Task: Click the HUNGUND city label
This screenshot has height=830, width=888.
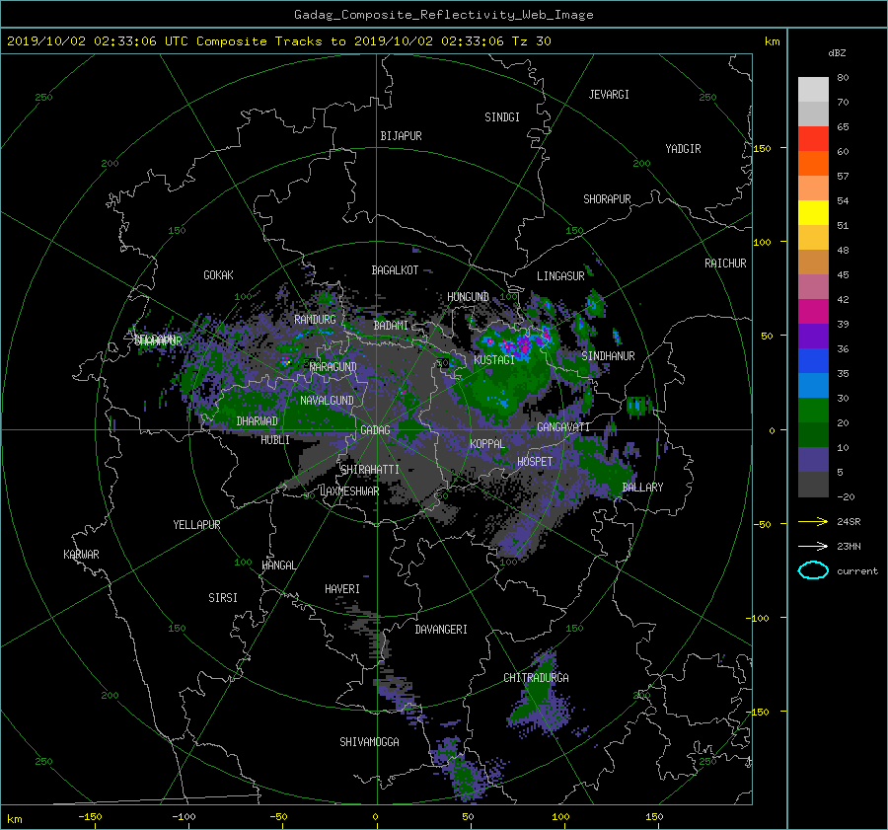Action: (x=468, y=297)
